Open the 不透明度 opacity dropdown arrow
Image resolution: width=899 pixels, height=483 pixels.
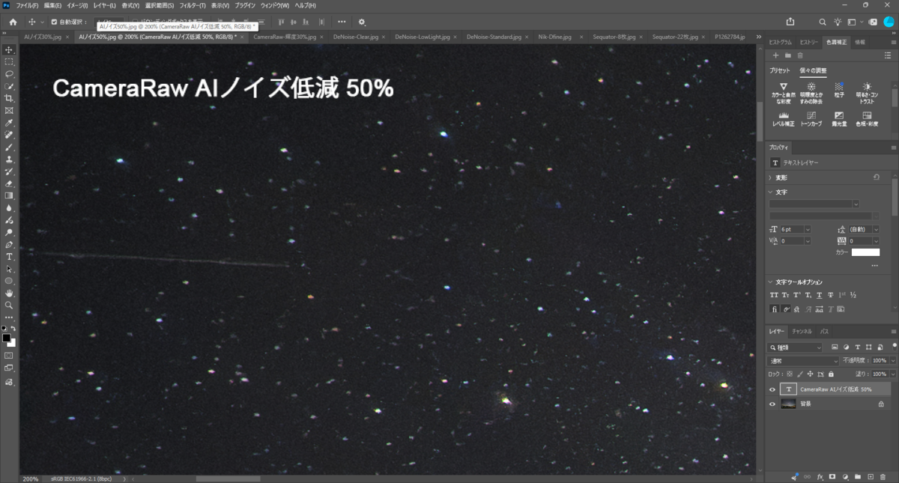click(x=892, y=361)
